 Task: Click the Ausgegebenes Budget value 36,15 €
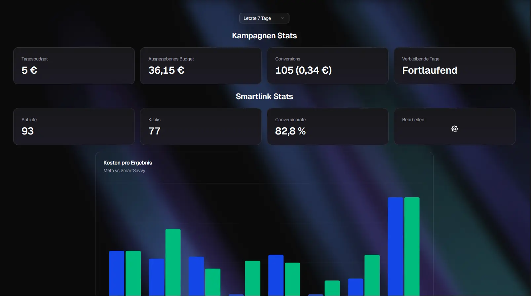pyautogui.click(x=166, y=70)
